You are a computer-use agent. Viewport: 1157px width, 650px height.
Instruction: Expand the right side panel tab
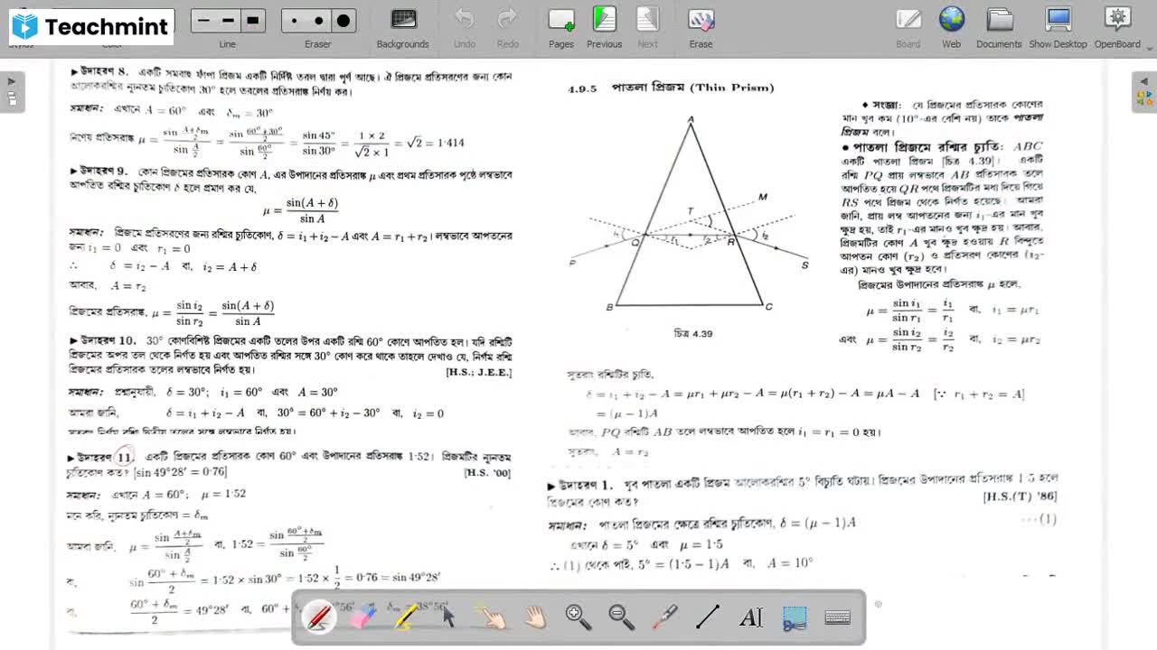1143,91
